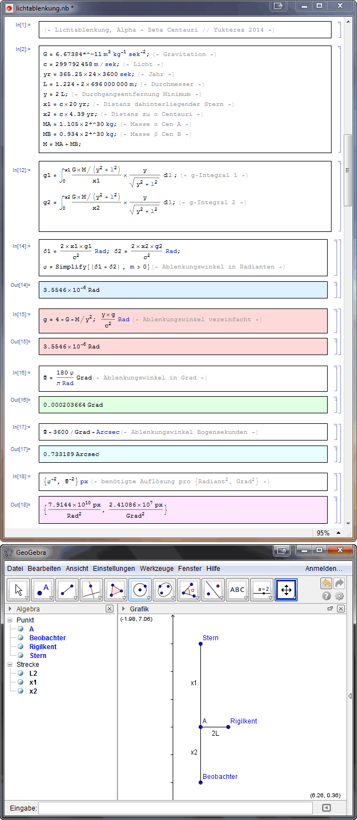Click the Eingabe input field
Image resolution: width=357 pixels, height=820 pixels.
pyautogui.click(x=177, y=808)
